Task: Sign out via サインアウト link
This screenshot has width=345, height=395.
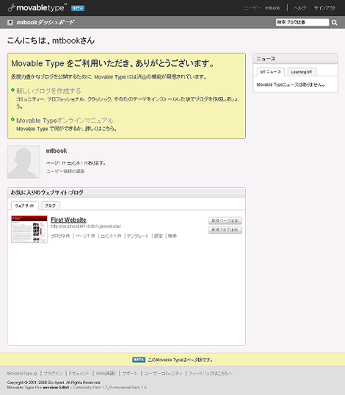Action: tap(325, 8)
